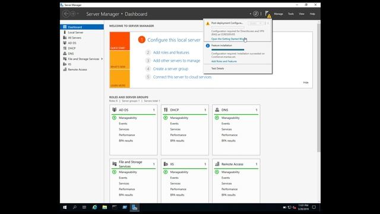Open the navigation history dropdown beside forward arrow

coord(78,14)
